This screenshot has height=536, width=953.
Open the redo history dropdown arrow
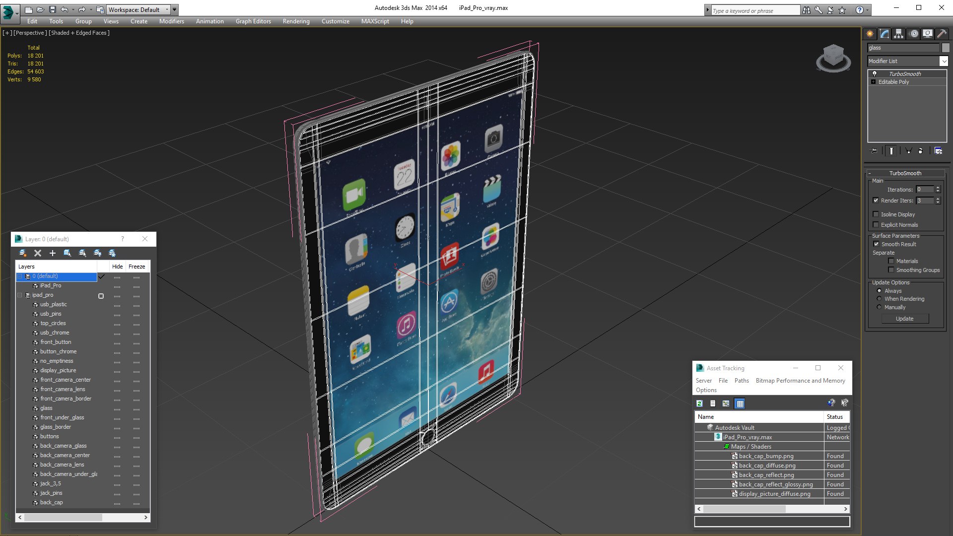90,9
